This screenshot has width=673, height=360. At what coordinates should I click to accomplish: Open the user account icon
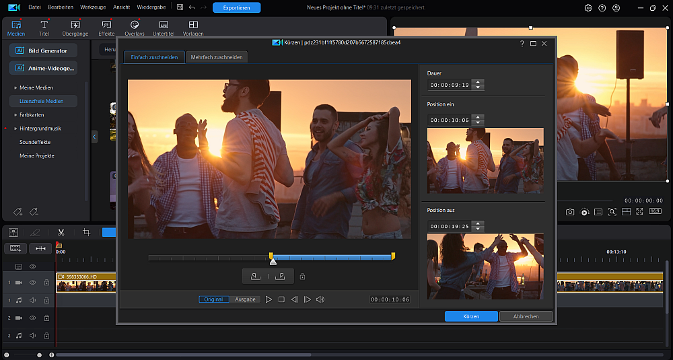pos(616,7)
